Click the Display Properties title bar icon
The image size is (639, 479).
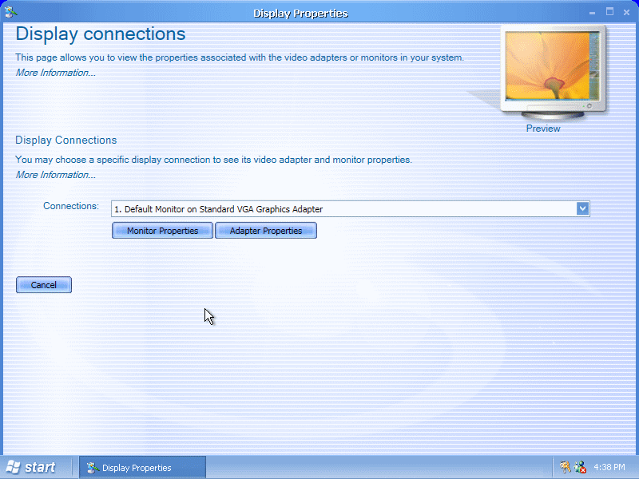[10, 12]
